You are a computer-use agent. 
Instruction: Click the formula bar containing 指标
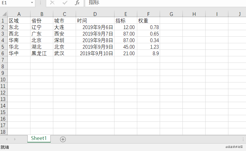(165, 3)
